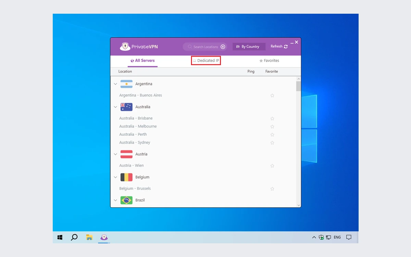This screenshot has width=411, height=257.
Task: Favorite Australia - Melbourne star
Action: [272, 127]
